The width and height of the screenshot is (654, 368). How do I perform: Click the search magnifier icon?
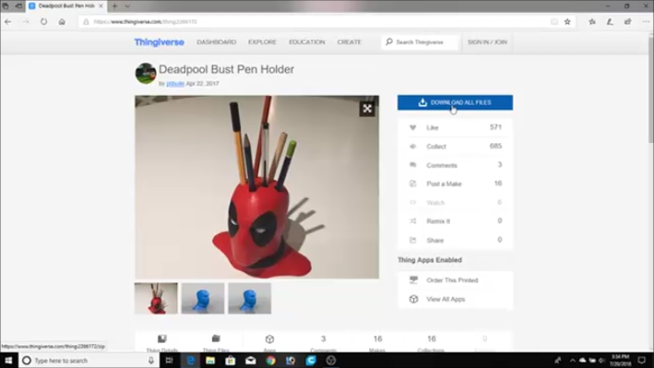coord(388,42)
